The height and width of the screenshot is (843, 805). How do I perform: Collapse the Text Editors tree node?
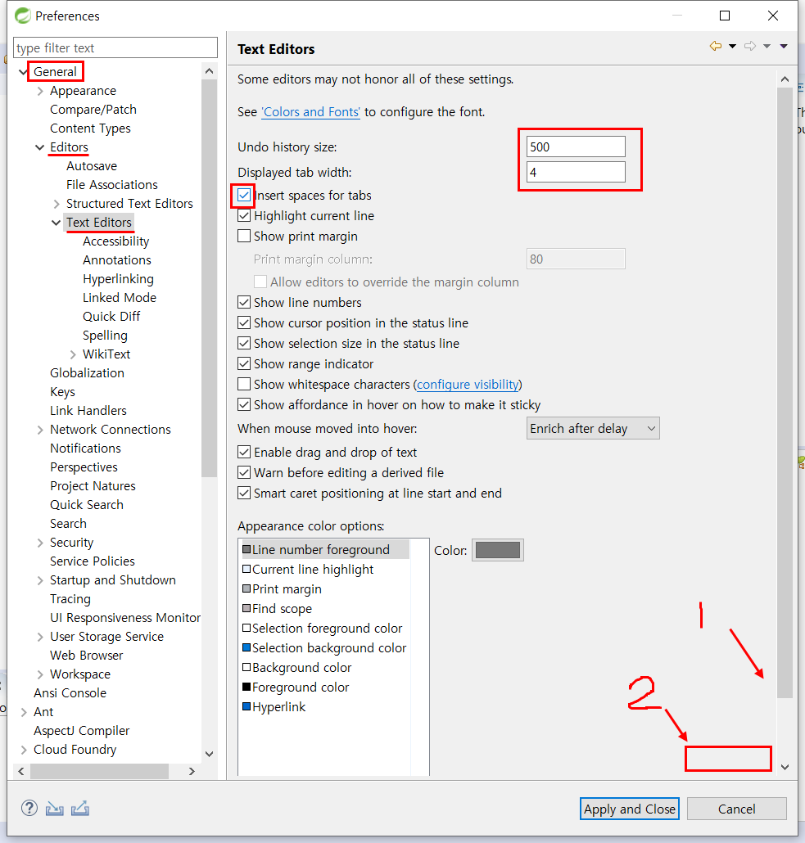click(x=56, y=223)
